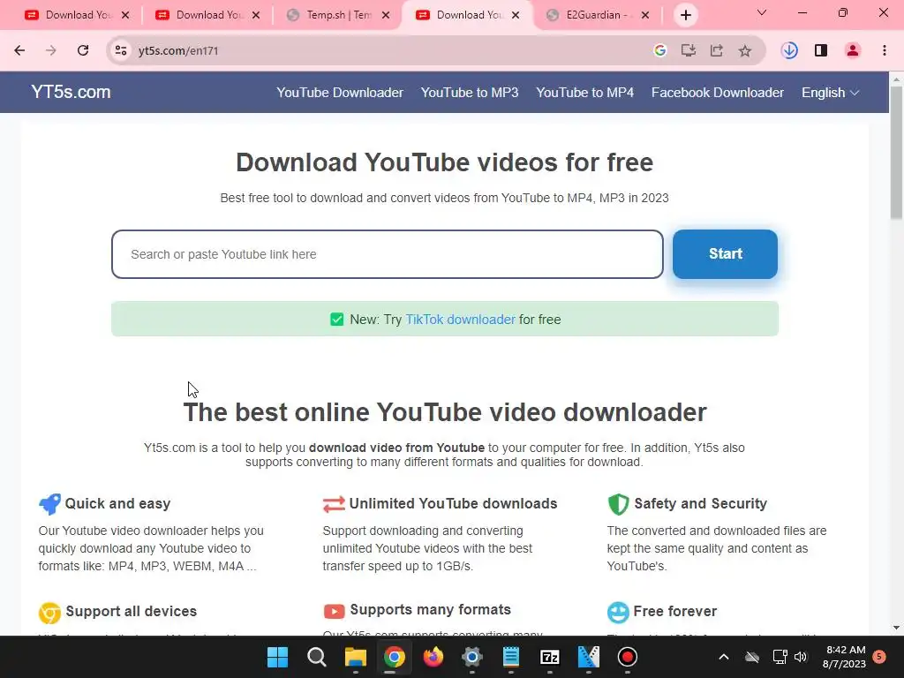Image resolution: width=904 pixels, height=678 pixels.
Task: Open a new tab with the plus button
Action: 685,15
